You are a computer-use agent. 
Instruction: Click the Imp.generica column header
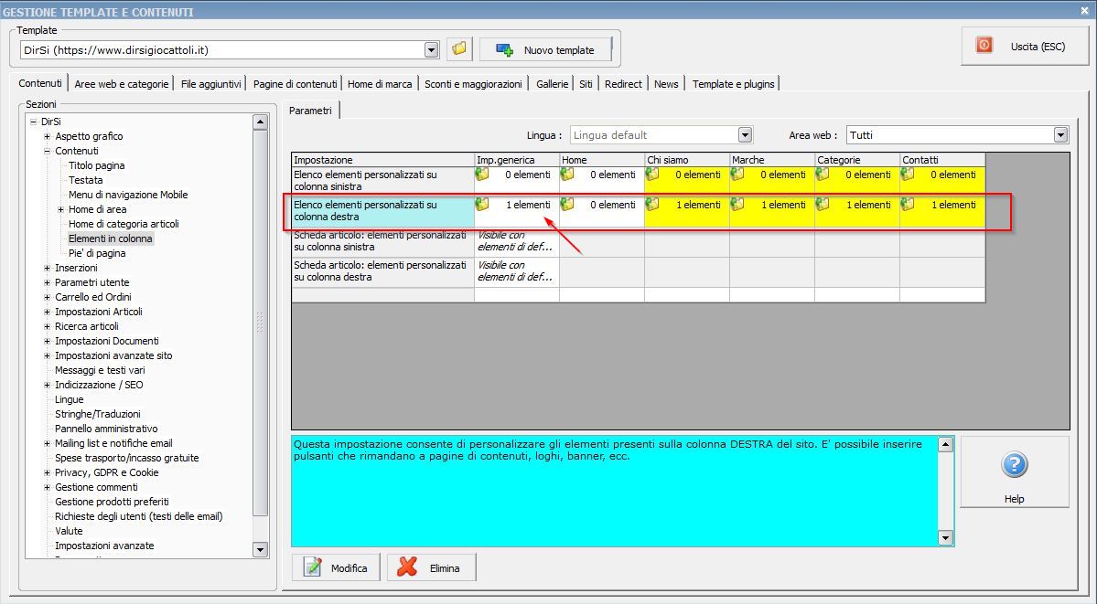click(x=517, y=160)
